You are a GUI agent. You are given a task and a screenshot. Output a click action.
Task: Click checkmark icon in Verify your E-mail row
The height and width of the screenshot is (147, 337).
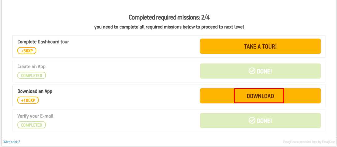(252, 121)
